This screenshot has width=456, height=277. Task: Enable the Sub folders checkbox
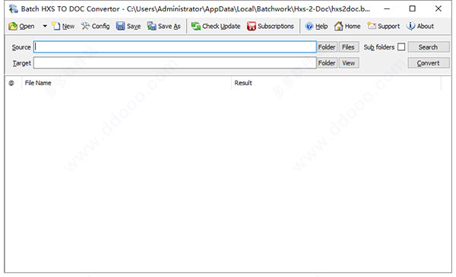click(401, 47)
